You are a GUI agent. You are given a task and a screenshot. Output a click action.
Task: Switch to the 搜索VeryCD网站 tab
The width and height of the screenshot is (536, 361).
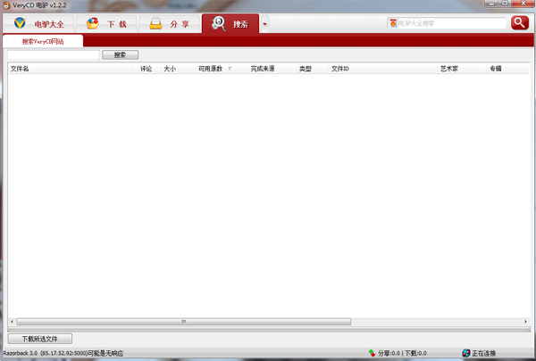point(43,41)
